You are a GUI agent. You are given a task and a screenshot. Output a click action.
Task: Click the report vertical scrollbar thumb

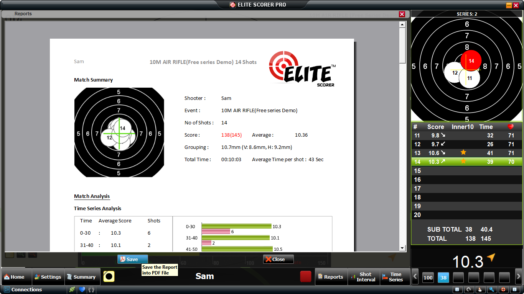pyautogui.click(x=402, y=46)
